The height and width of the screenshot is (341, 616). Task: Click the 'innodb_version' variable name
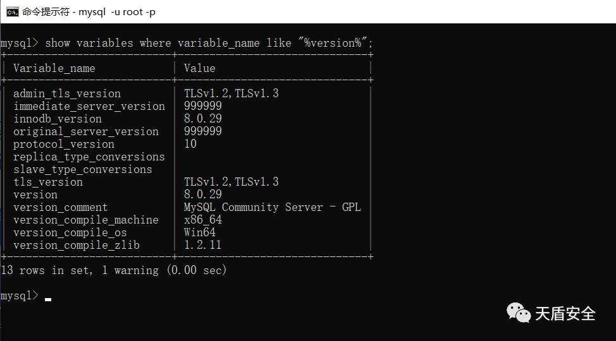pos(58,119)
